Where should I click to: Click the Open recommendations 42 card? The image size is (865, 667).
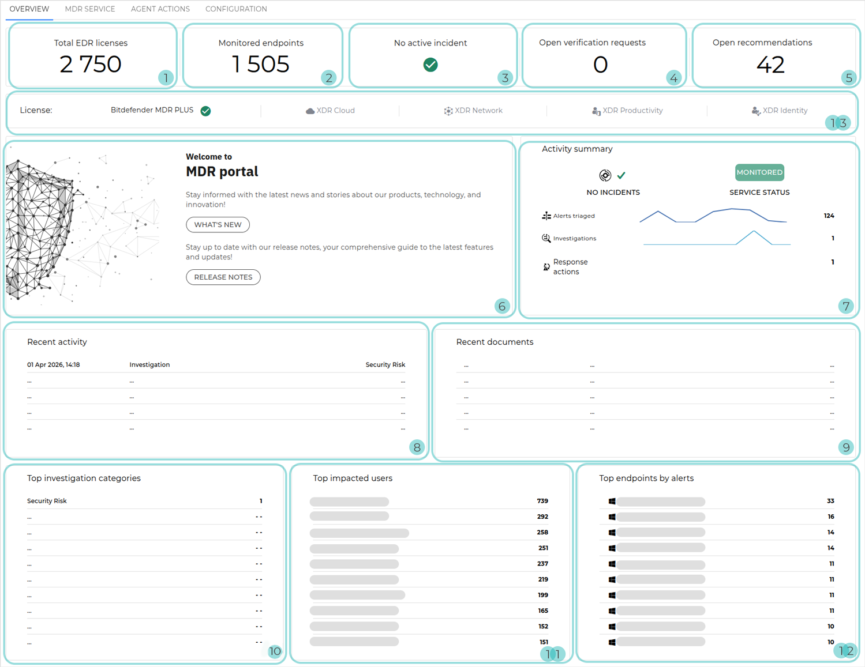click(770, 56)
